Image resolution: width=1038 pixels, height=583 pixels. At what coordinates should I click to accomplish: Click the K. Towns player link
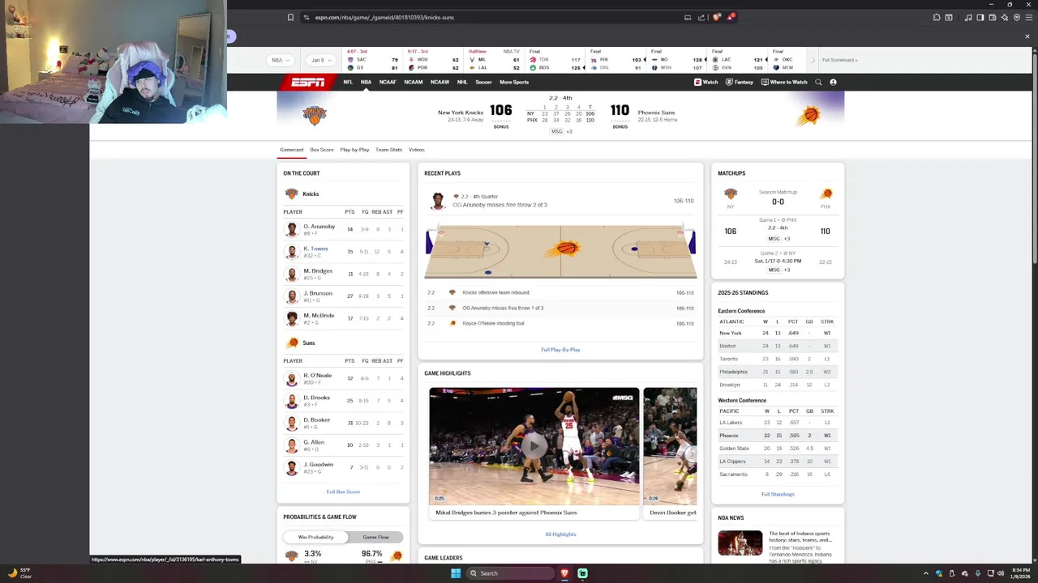coord(315,249)
